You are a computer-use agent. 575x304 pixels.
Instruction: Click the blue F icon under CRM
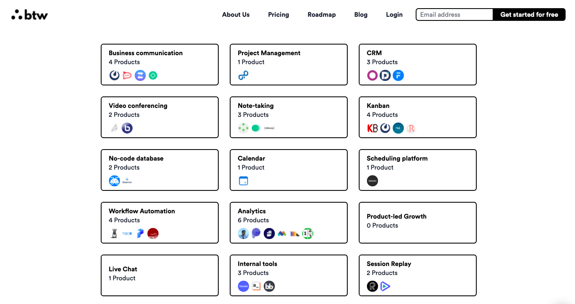pyautogui.click(x=398, y=76)
